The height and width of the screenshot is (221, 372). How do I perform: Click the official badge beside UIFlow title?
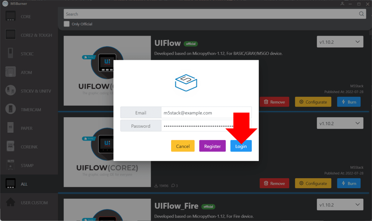(x=191, y=44)
